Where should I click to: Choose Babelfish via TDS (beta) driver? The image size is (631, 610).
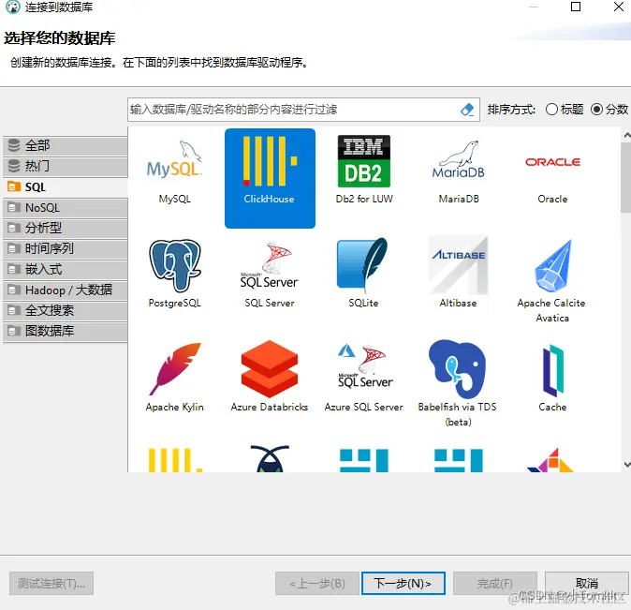point(459,382)
